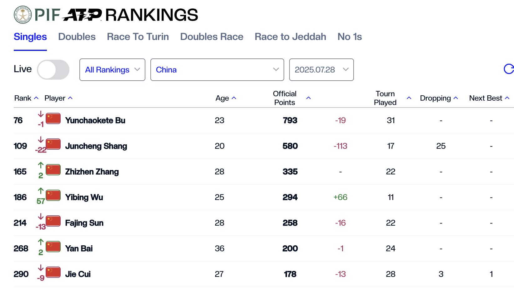Click the ATP logo in header
514x290 pixels.
pos(82,15)
